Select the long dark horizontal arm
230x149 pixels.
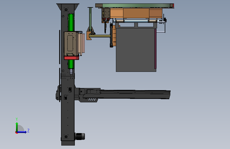click(x=126, y=95)
